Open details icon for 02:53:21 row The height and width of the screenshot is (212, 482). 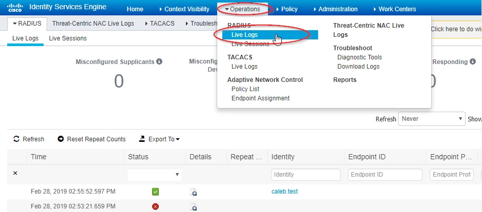193,206
